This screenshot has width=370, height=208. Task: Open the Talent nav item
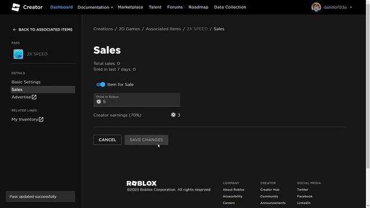155,8
